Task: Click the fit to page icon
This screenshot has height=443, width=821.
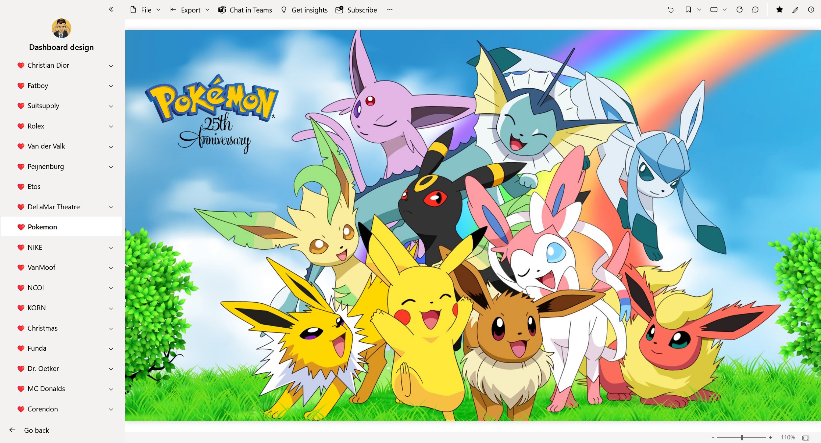Action: tap(806, 438)
